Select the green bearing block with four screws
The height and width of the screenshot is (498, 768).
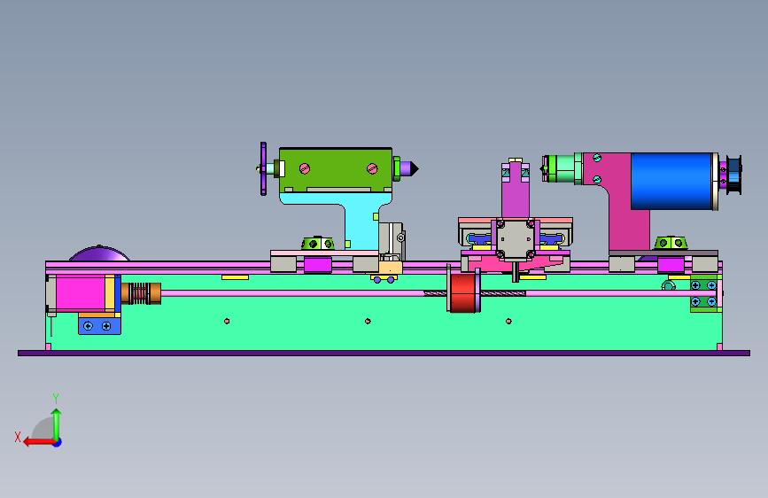point(703,293)
